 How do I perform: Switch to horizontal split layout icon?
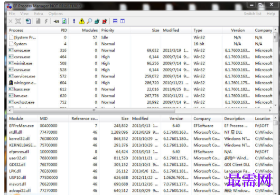click(115, 21)
